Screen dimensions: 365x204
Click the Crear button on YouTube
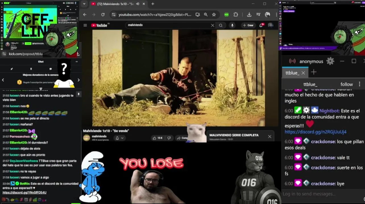[x=248, y=25]
